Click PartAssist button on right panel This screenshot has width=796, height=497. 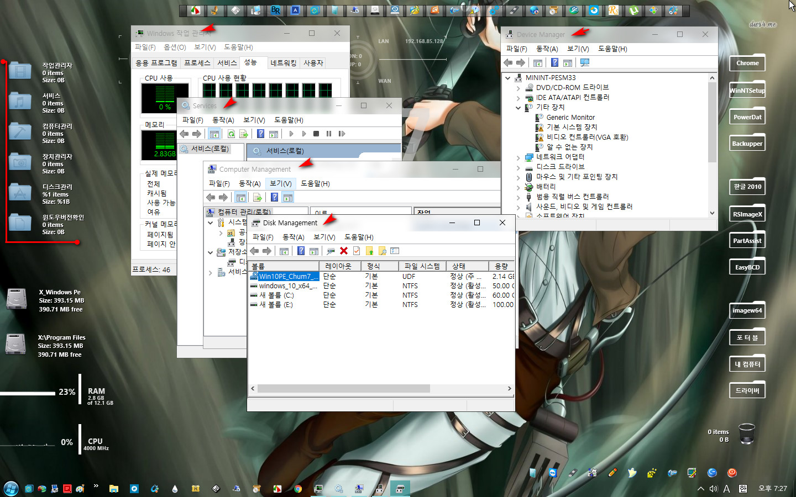point(747,241)
